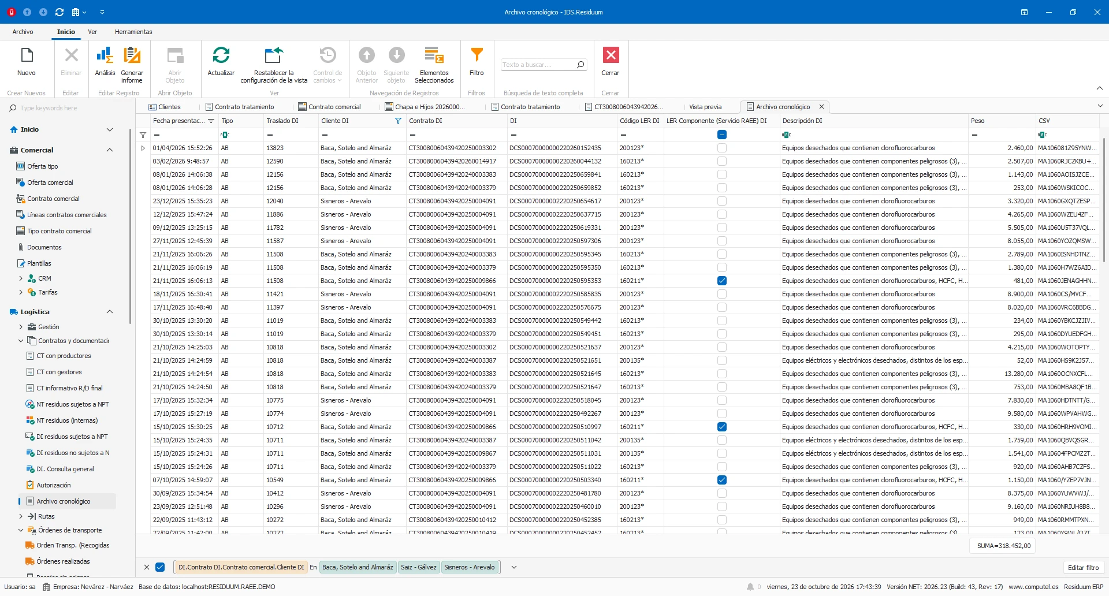This screenshot has height=596, width=1109.
Task: Expand the first row detail arrow
Action: [x=143, y=148]
